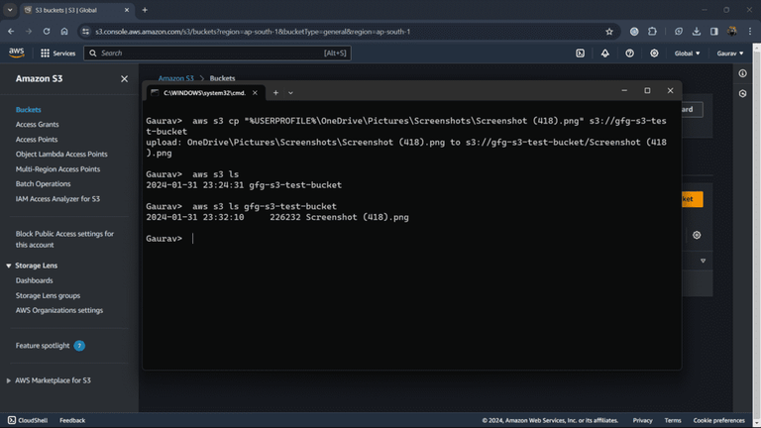The height and width of the screenshot is (428, 761).
Task: Click browser back arrow
Action: tap(11, 32)
